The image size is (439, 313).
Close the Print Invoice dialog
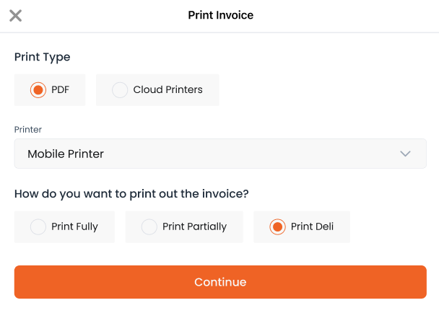[15, 15]
